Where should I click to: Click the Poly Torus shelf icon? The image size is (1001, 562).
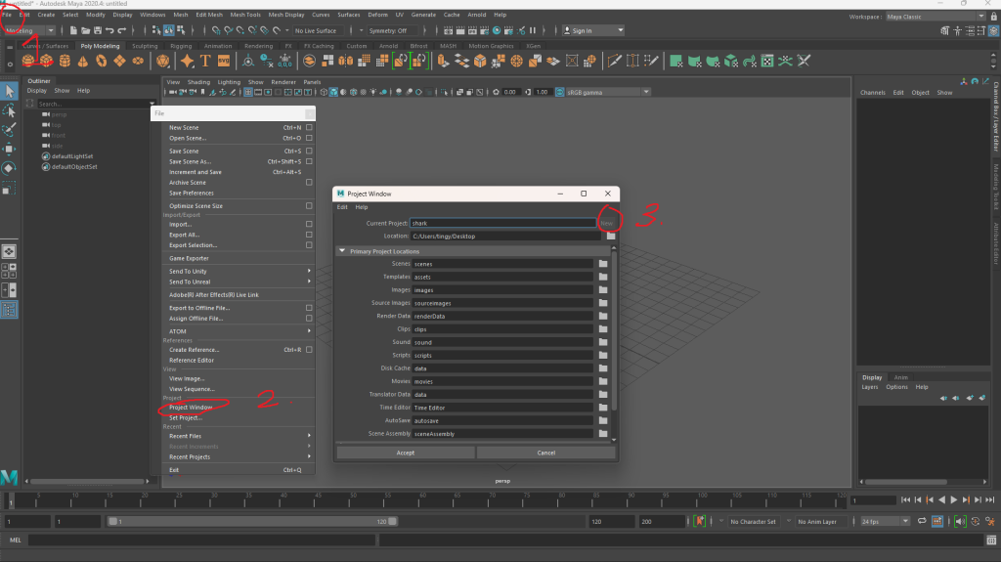click(x=102, y=62)
